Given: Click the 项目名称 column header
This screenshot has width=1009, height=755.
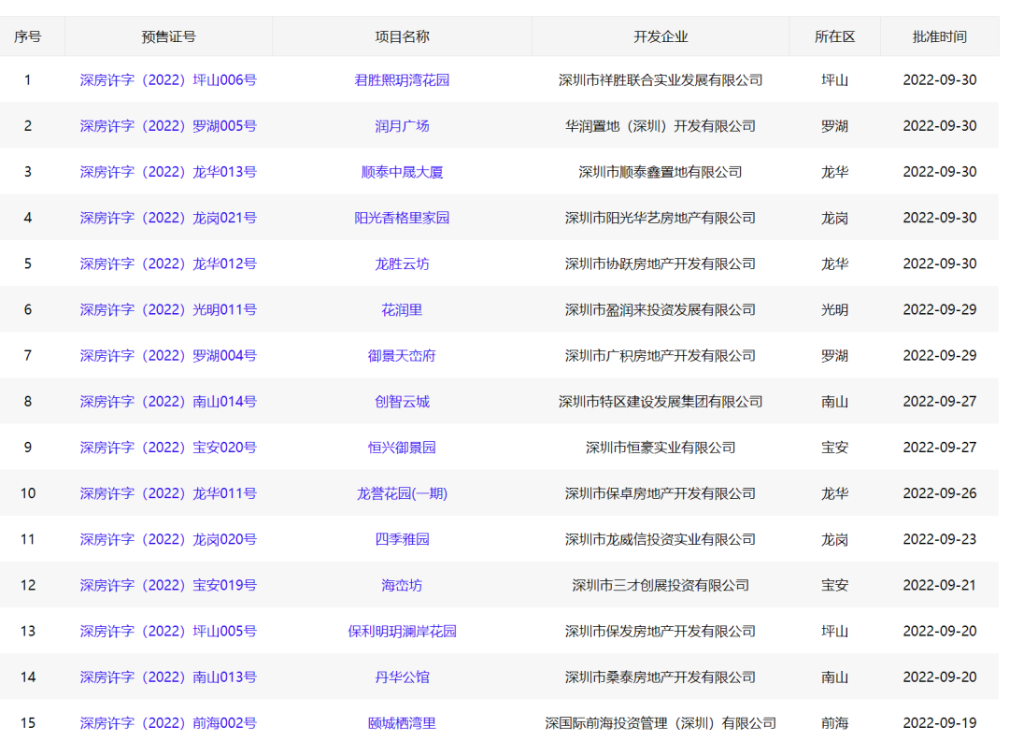Looking at the screenshot, I should coord(402,36).
